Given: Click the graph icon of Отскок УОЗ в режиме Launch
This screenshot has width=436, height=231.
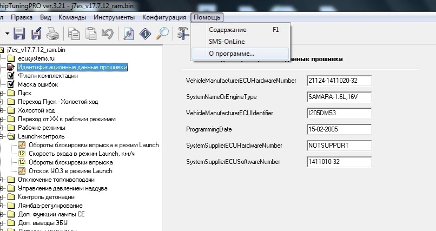Looking at the screenshot, I should click(22, 170).
